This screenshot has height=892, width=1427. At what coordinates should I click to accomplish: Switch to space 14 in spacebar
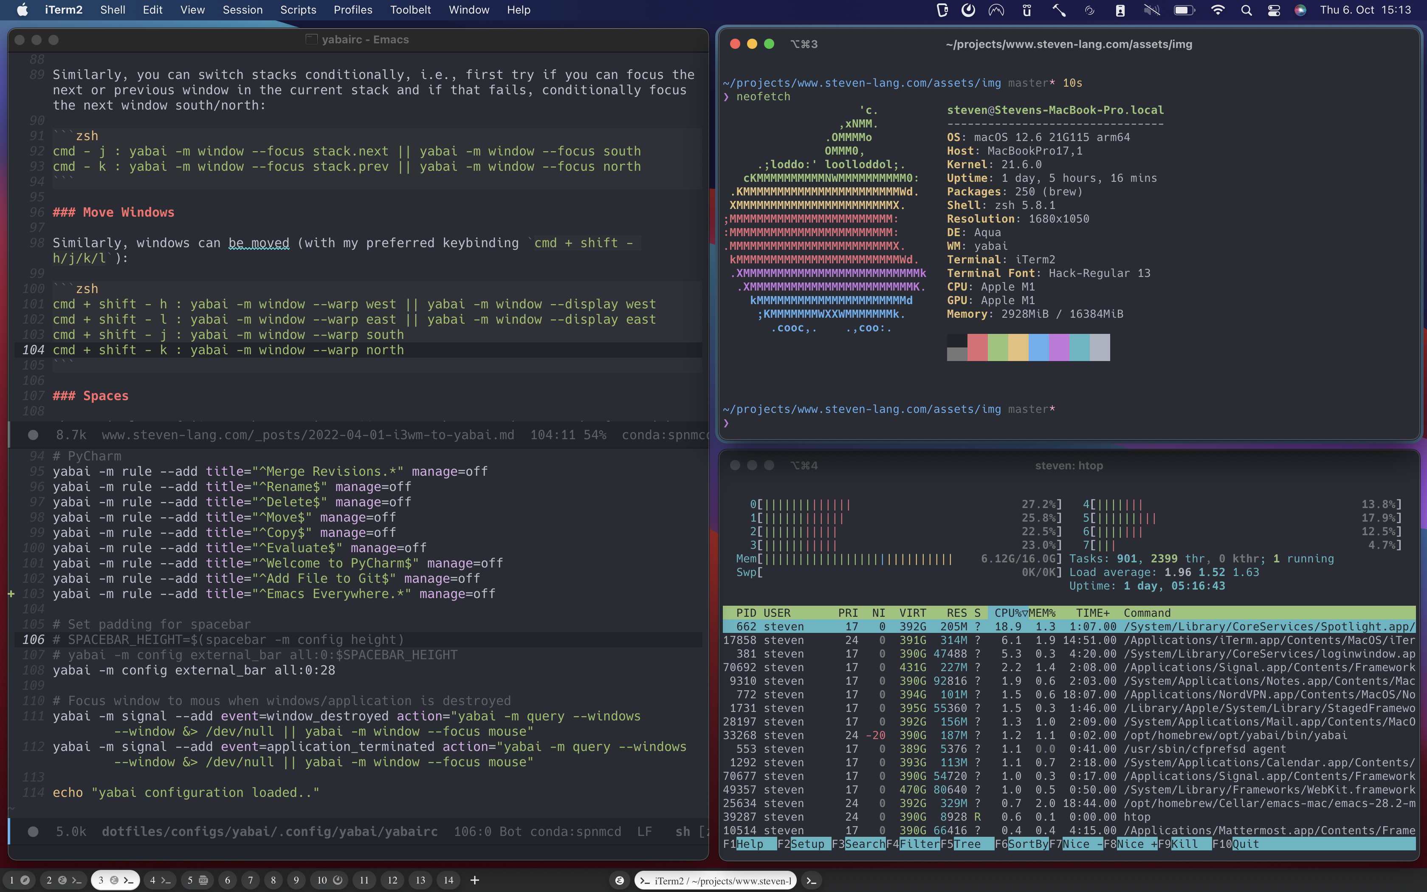449,880
